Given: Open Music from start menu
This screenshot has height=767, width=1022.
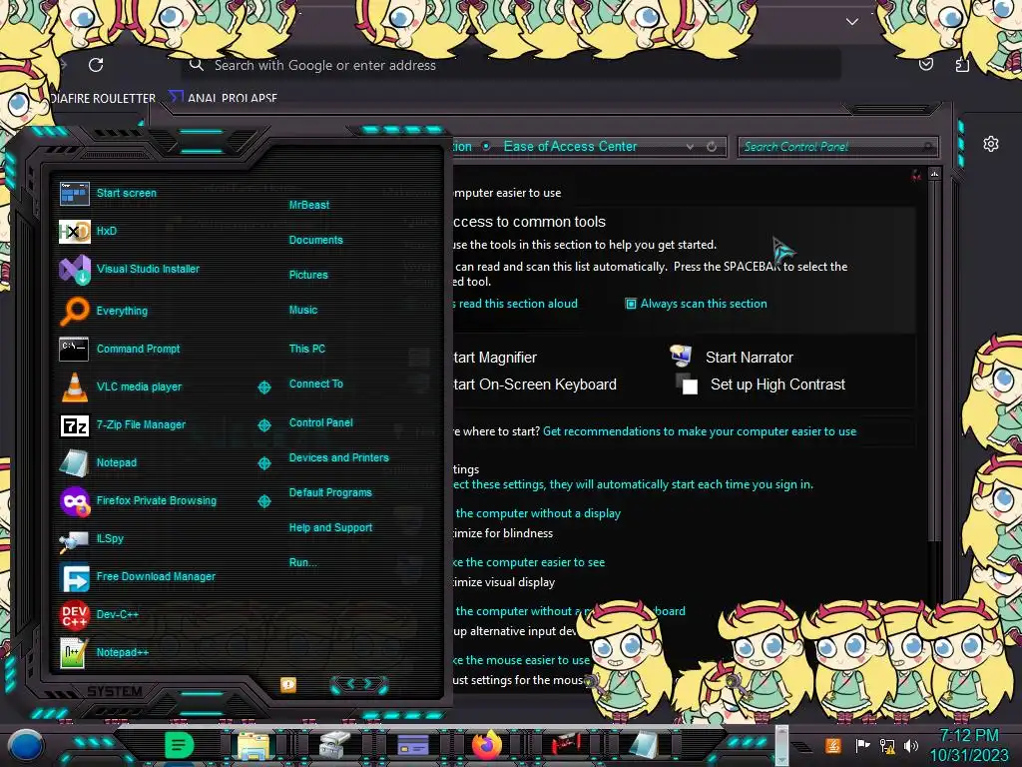Looking at the screenshot, I should point(303,310).
